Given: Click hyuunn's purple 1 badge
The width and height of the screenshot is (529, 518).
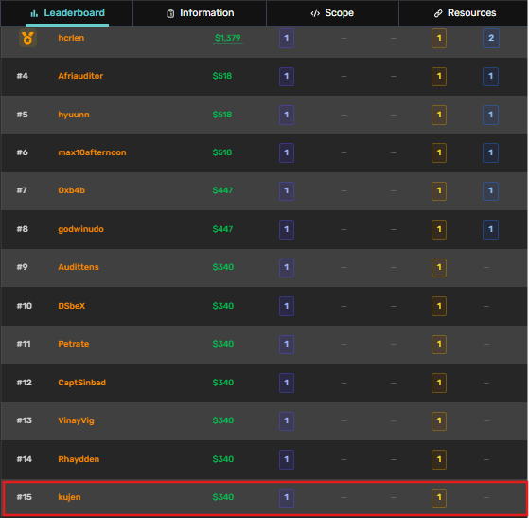Looking at the screenshot, I should pyautogui.click(x=287, y=115).
